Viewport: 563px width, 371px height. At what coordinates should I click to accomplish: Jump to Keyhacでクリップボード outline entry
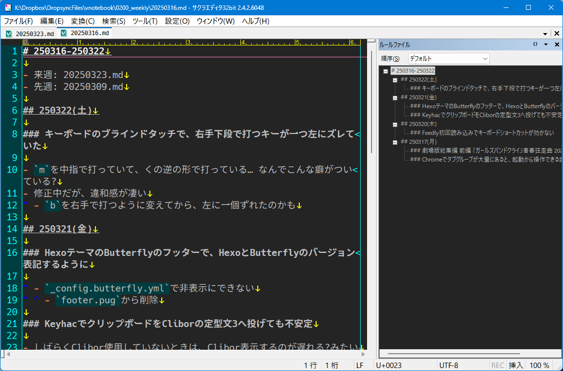point(486,115)
